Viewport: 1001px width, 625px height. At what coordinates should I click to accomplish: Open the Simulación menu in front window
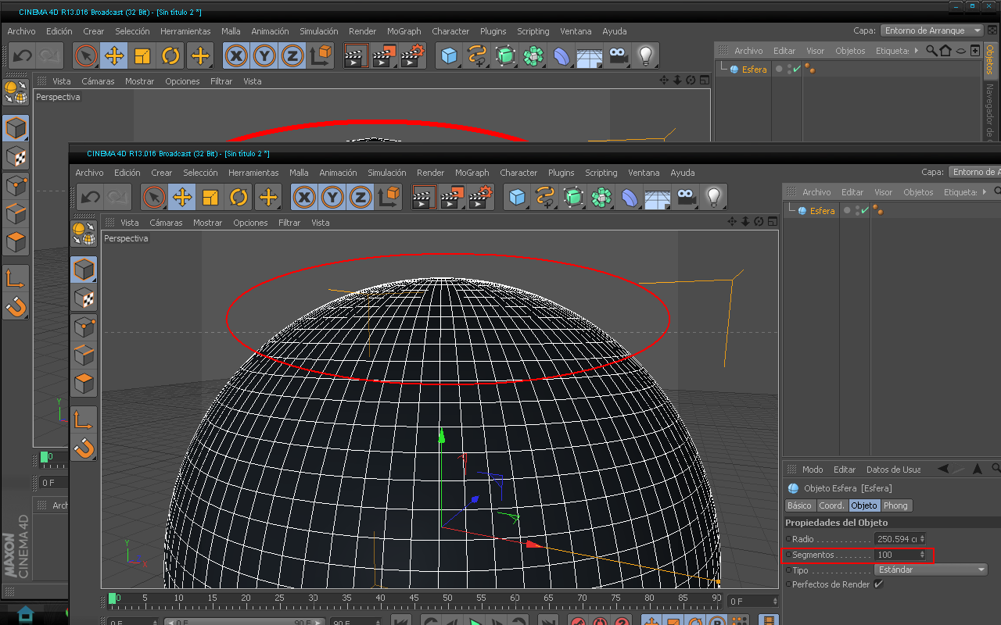387,173
